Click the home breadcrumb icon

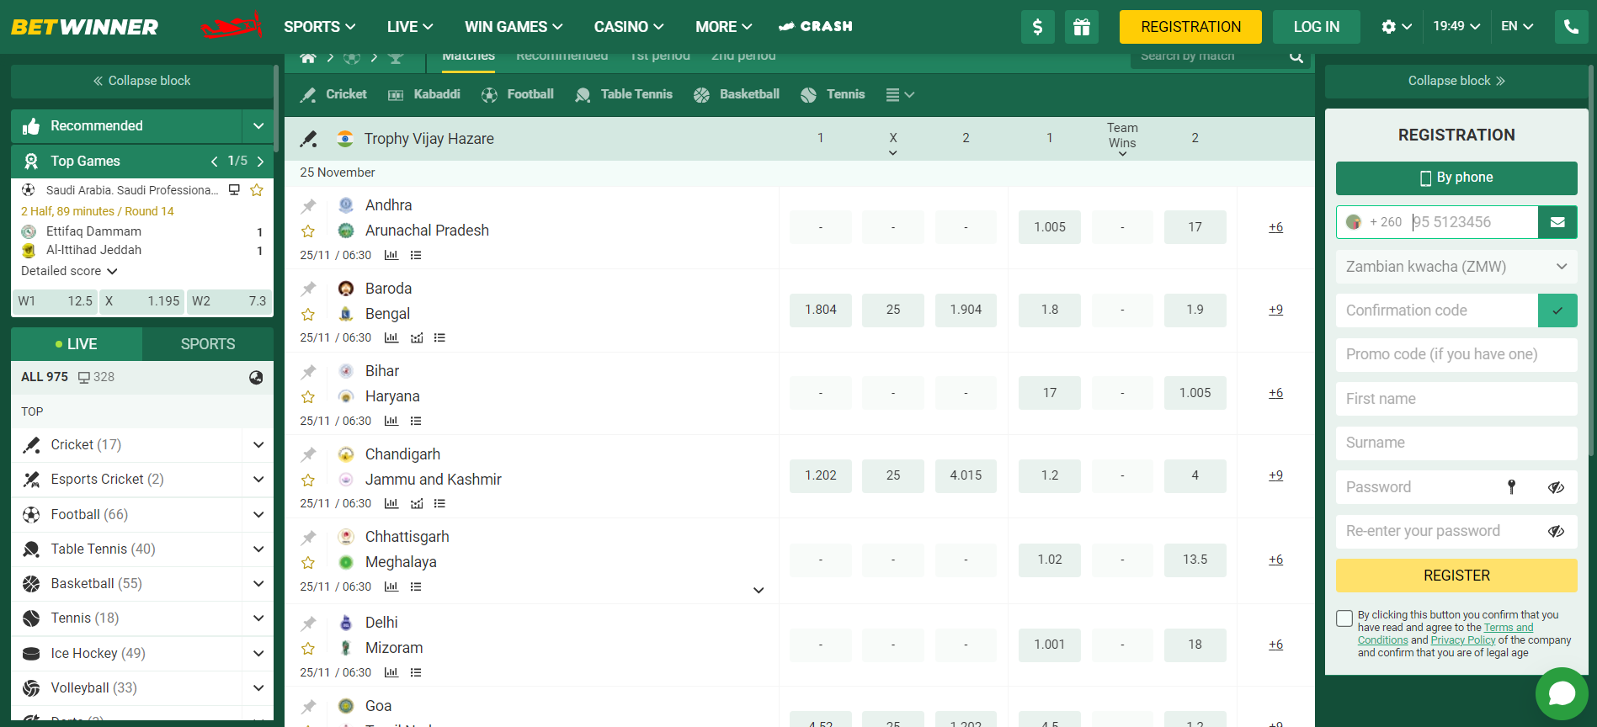(x=308, y=57)
